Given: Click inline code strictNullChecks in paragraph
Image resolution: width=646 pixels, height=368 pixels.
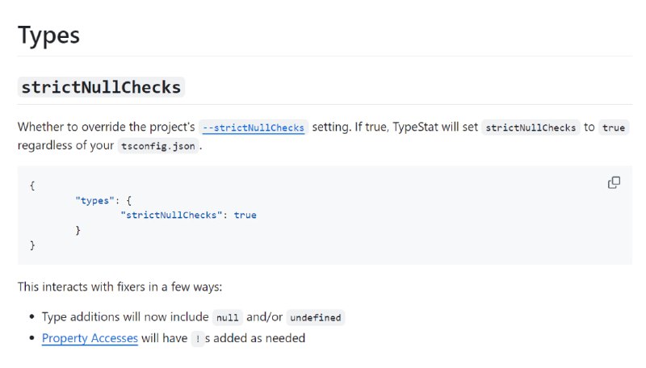Looking at the screenshot, I should click(531, 128).
